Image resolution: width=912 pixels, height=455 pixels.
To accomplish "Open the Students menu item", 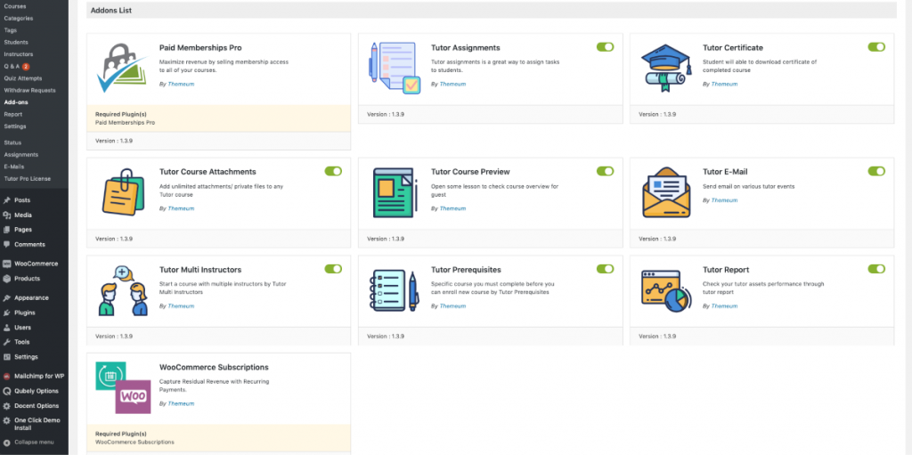I will coord(16,43).
